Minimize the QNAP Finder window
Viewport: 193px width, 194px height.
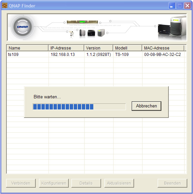tap(172, 6)
